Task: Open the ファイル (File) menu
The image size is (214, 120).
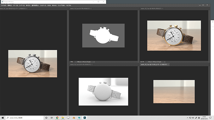Action: 4,5
